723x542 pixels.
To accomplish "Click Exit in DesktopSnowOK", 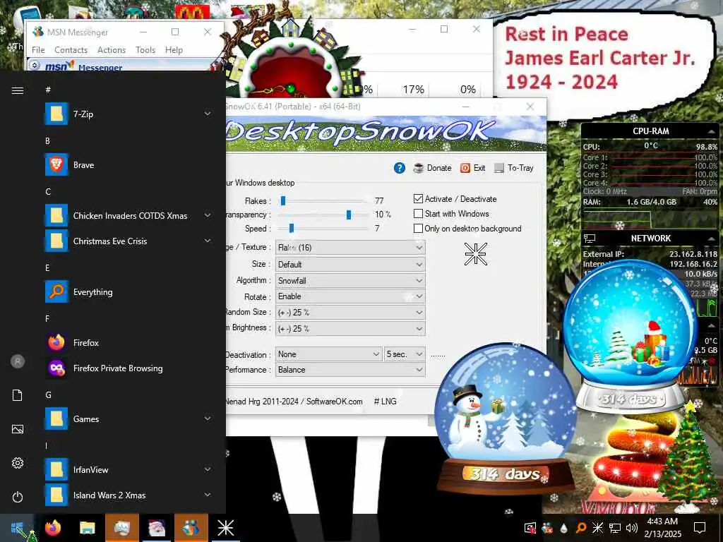I will (x=472, y=168).
